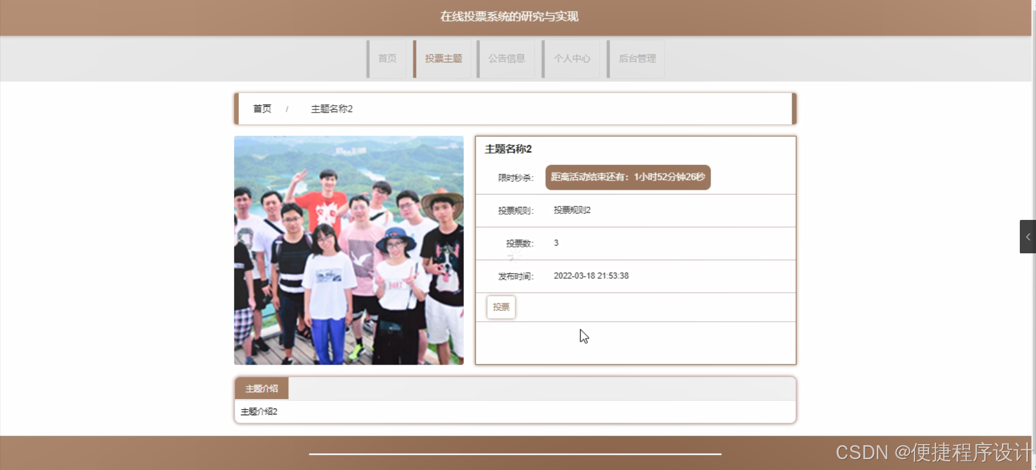1036x470 pixels.
Task: Click the 发布时间 label
Action: (516, 277)
